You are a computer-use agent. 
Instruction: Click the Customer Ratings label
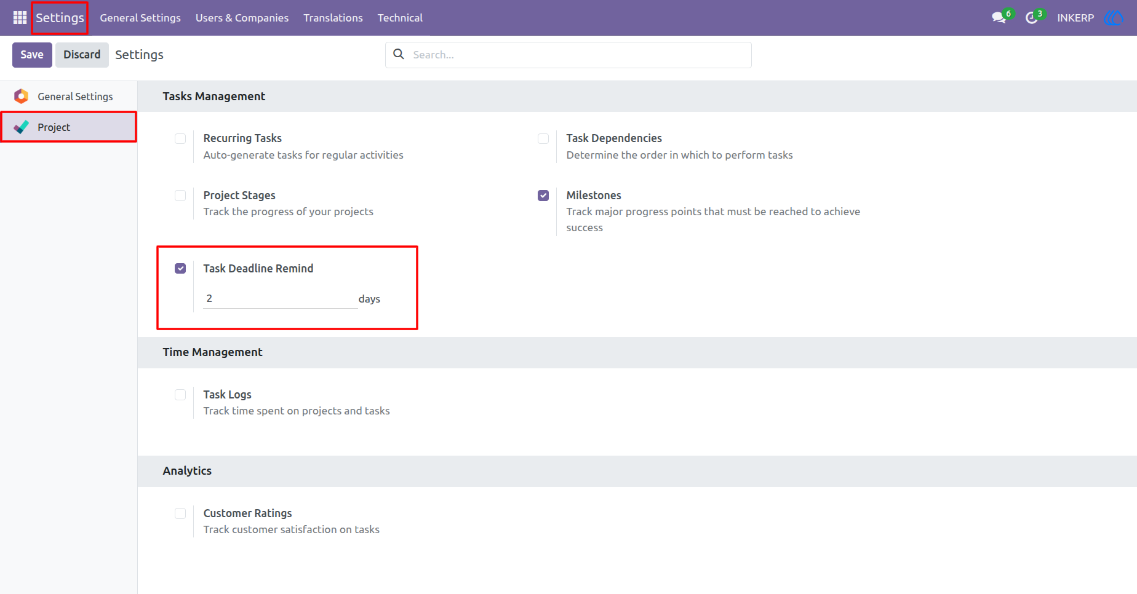tap(247, 513)
